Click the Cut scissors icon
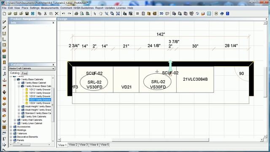The width and height of the screenshot is (270, 152). click(x=45, y=14)
